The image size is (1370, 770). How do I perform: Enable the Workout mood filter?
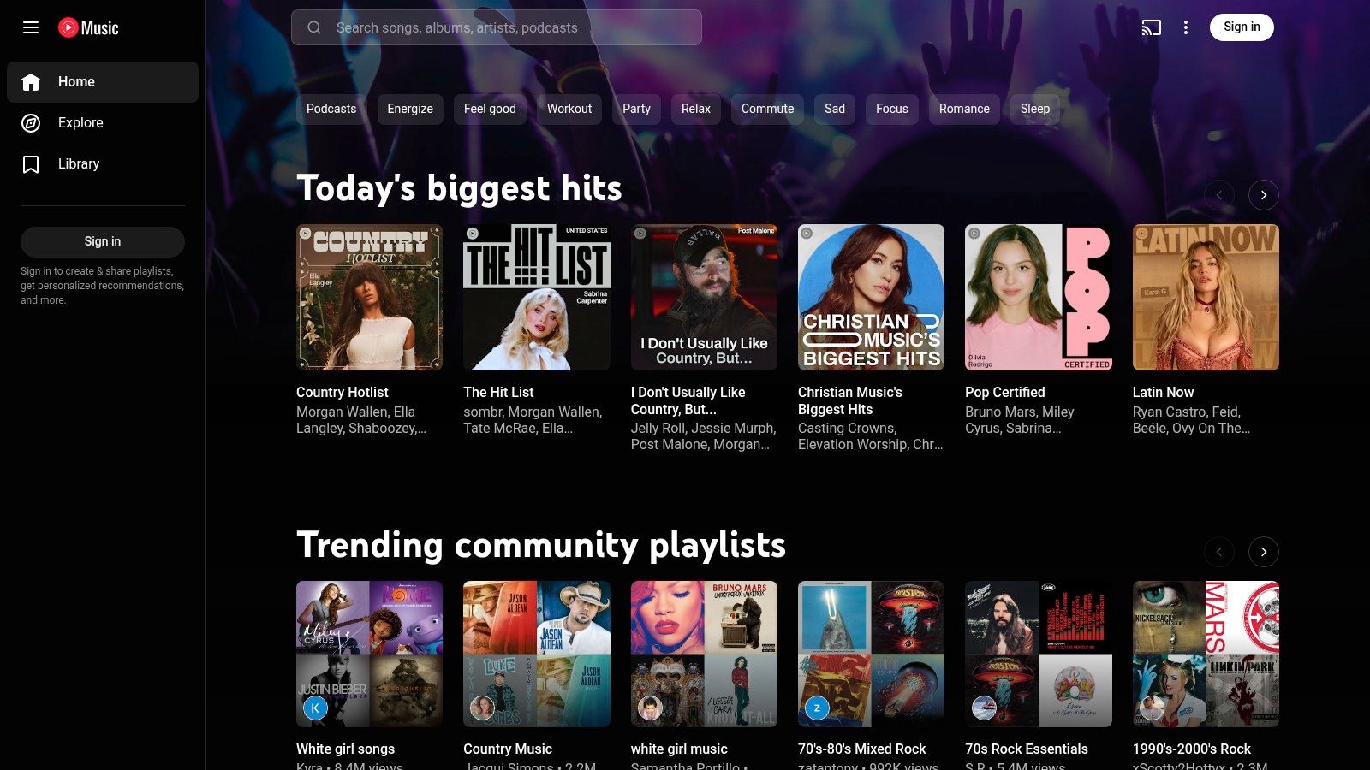coord(569,109)
